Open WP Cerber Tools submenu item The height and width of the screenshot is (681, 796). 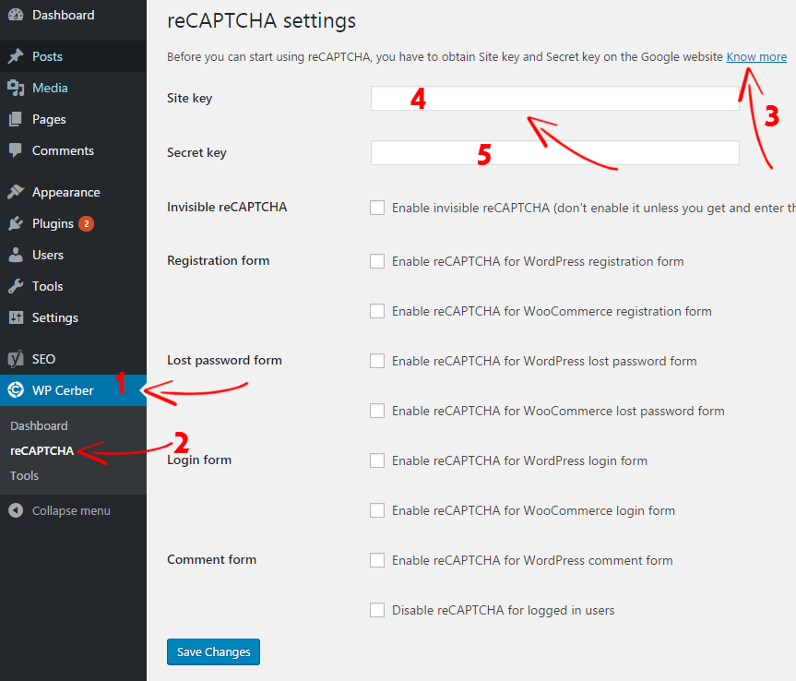[24, 475]
